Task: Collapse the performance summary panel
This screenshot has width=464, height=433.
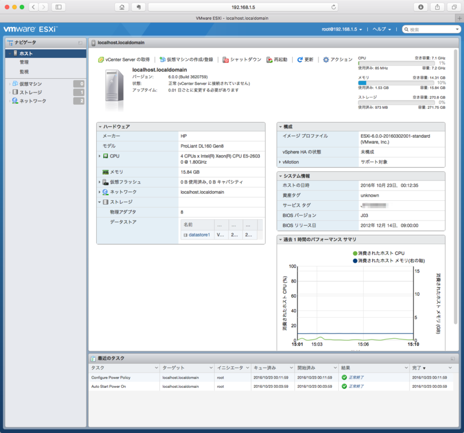Action: [x=281, y=240]
